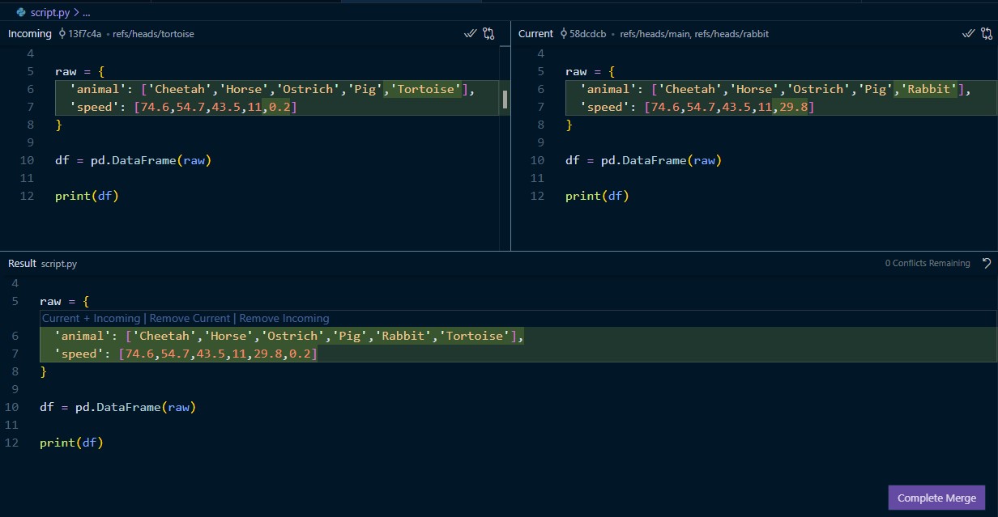
Task: Click the Remove Incoming code lens
Action: [x=284, y=319]
